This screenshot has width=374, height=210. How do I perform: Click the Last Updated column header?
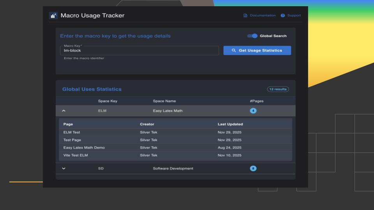pyautogui.click(x=230, y=124)
